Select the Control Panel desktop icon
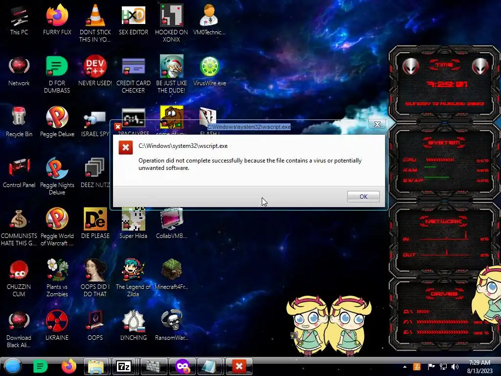 [x=19, y=173]
